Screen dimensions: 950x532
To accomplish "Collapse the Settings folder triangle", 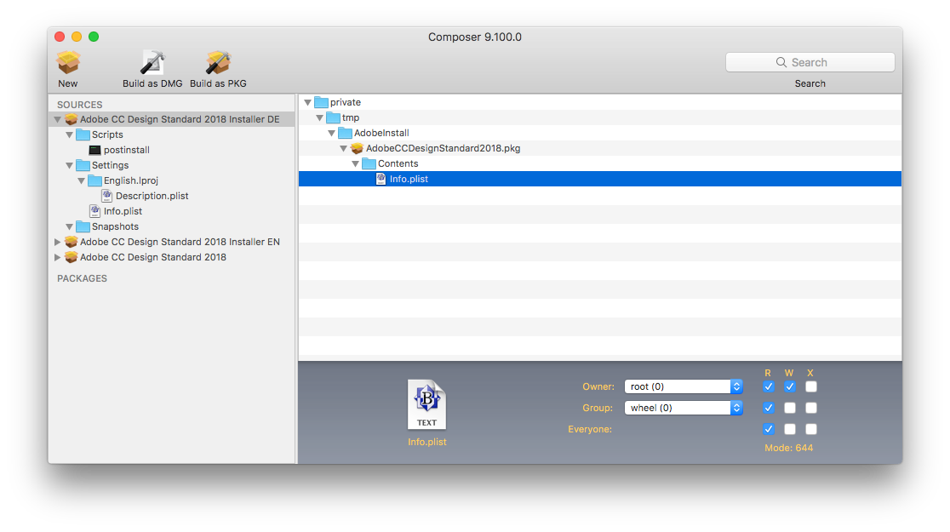I will [x=70, y=165].
